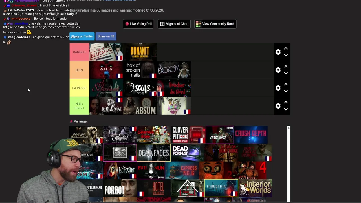Viewport: 361px width, 203px height.
Task: Pick Forgot image from pool
Action: coord(120,188)
